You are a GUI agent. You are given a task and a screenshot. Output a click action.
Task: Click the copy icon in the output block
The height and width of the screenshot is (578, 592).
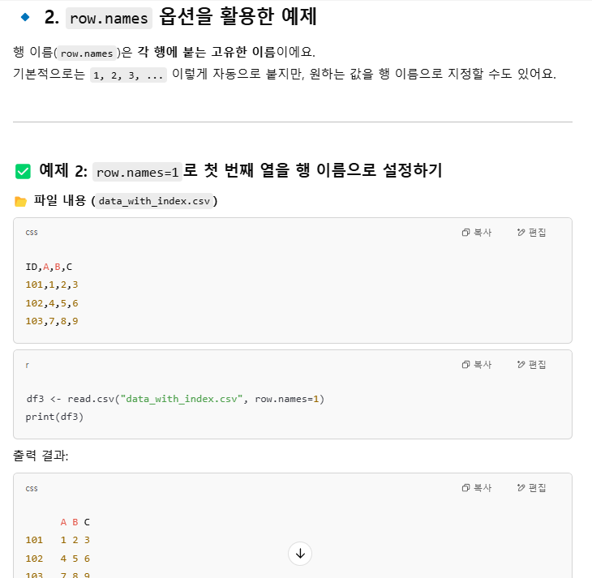click(x=466, y=488)
